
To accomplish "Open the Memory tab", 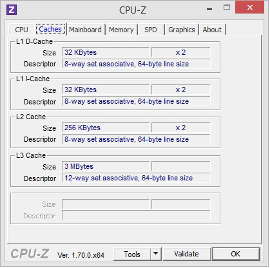I will tap(121, 30).
